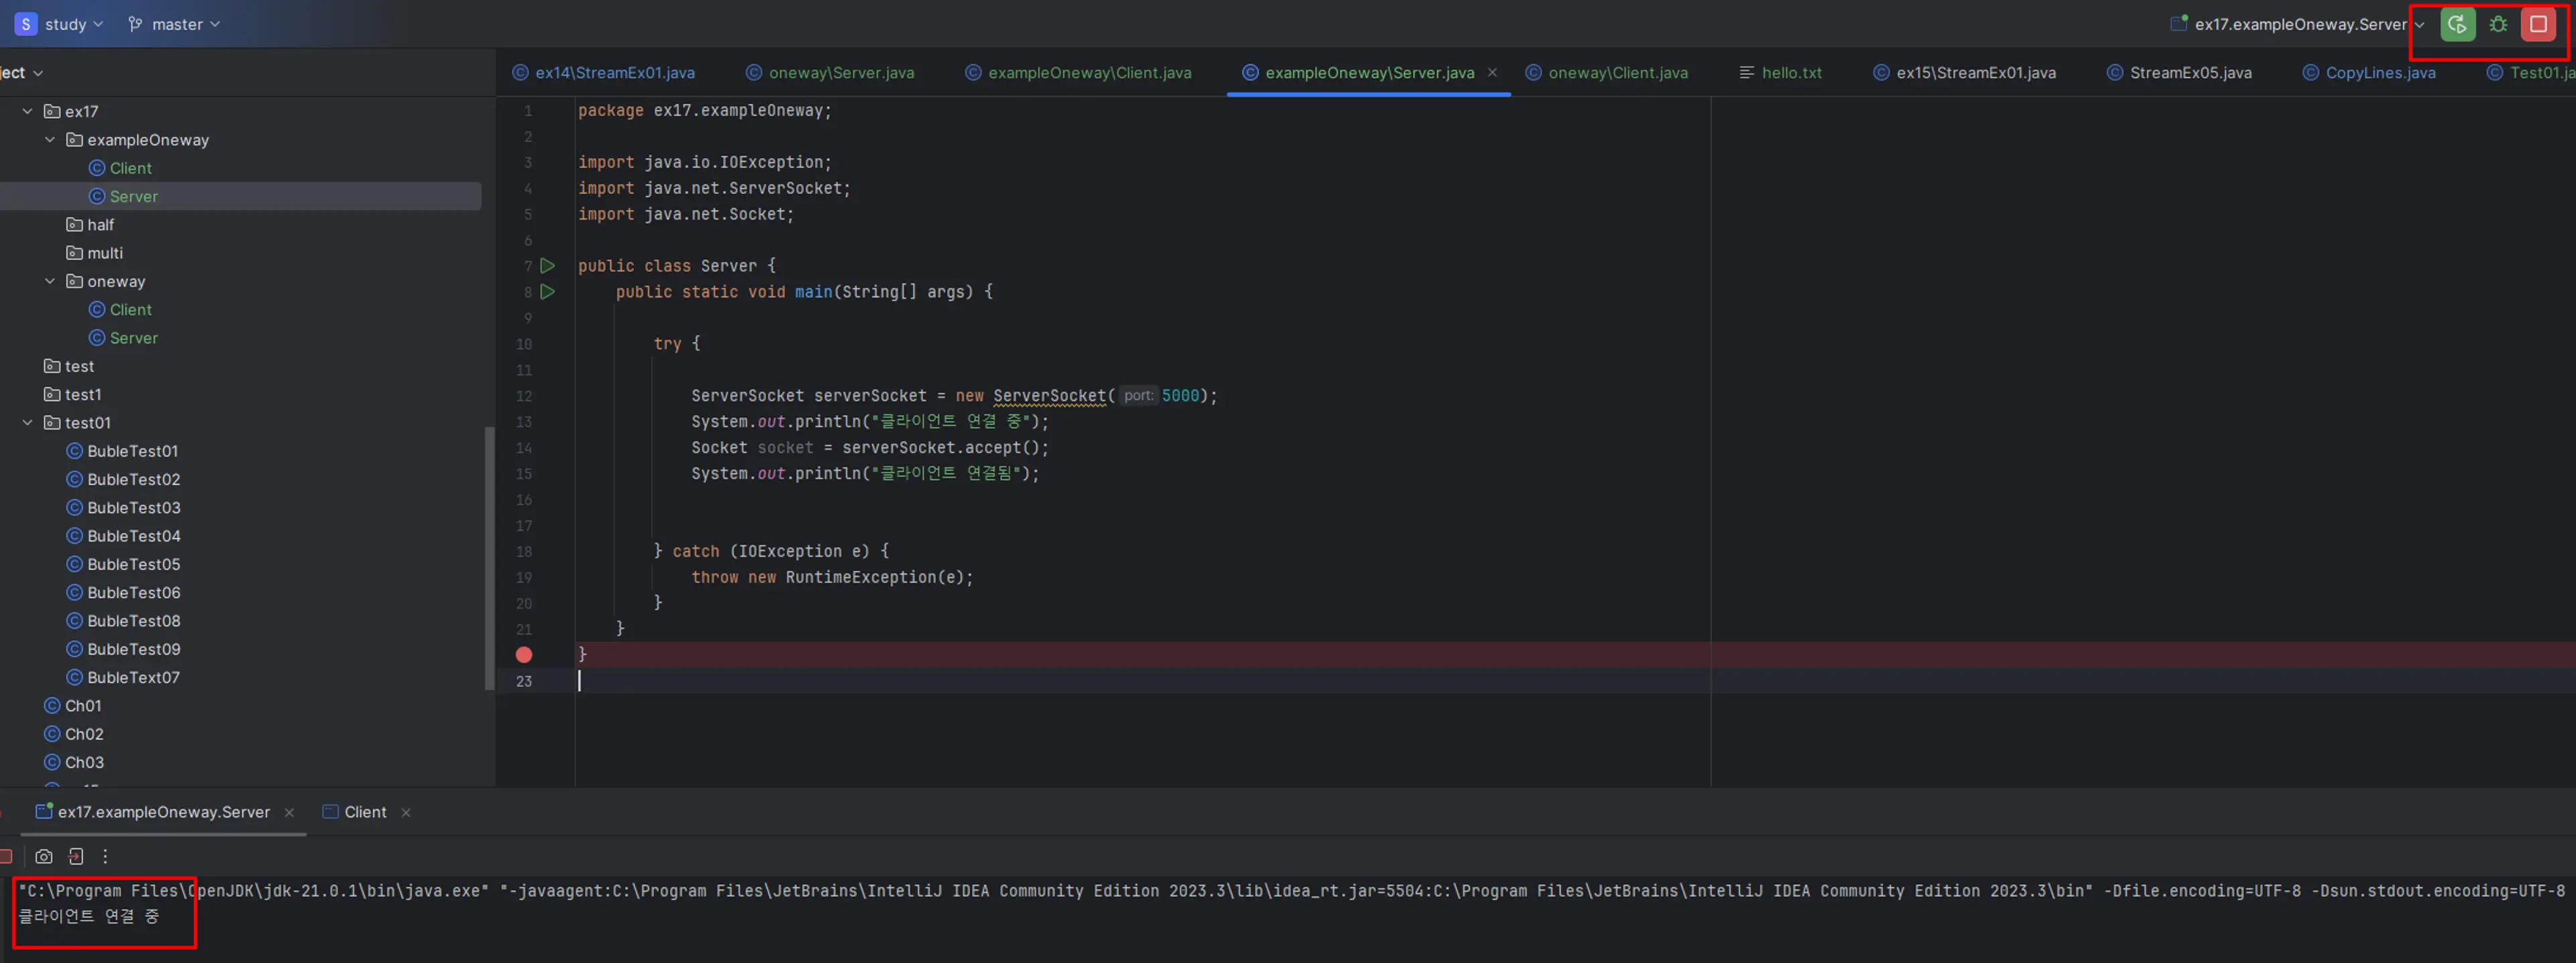Select Client class under exampleOneway

120,168
